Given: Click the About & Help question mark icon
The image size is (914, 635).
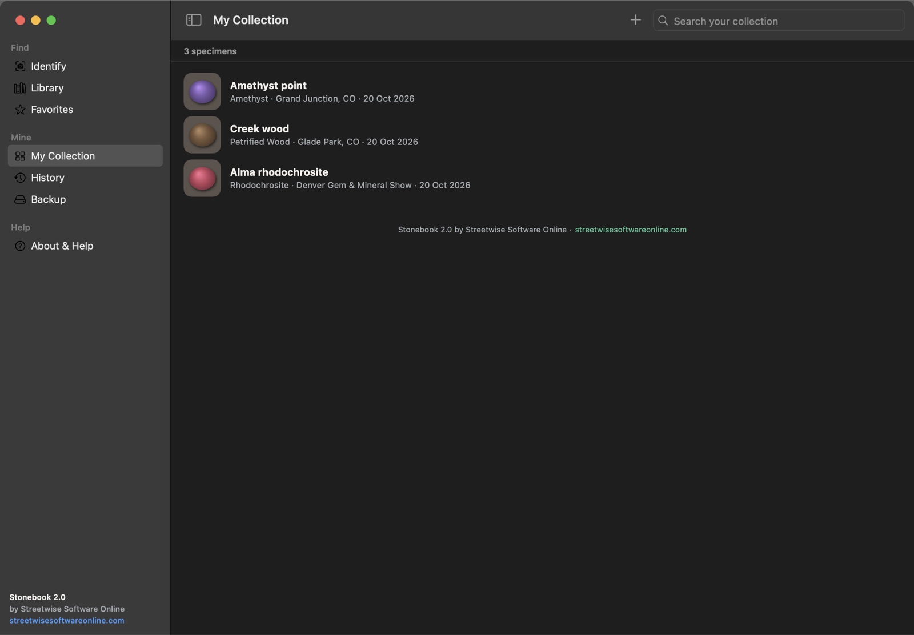Looking at the screenshot, I should [20, 246].
